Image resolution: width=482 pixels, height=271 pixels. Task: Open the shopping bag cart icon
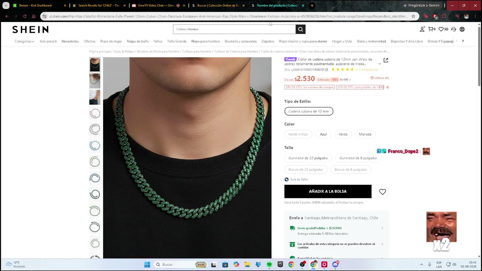tap(432, 29)
